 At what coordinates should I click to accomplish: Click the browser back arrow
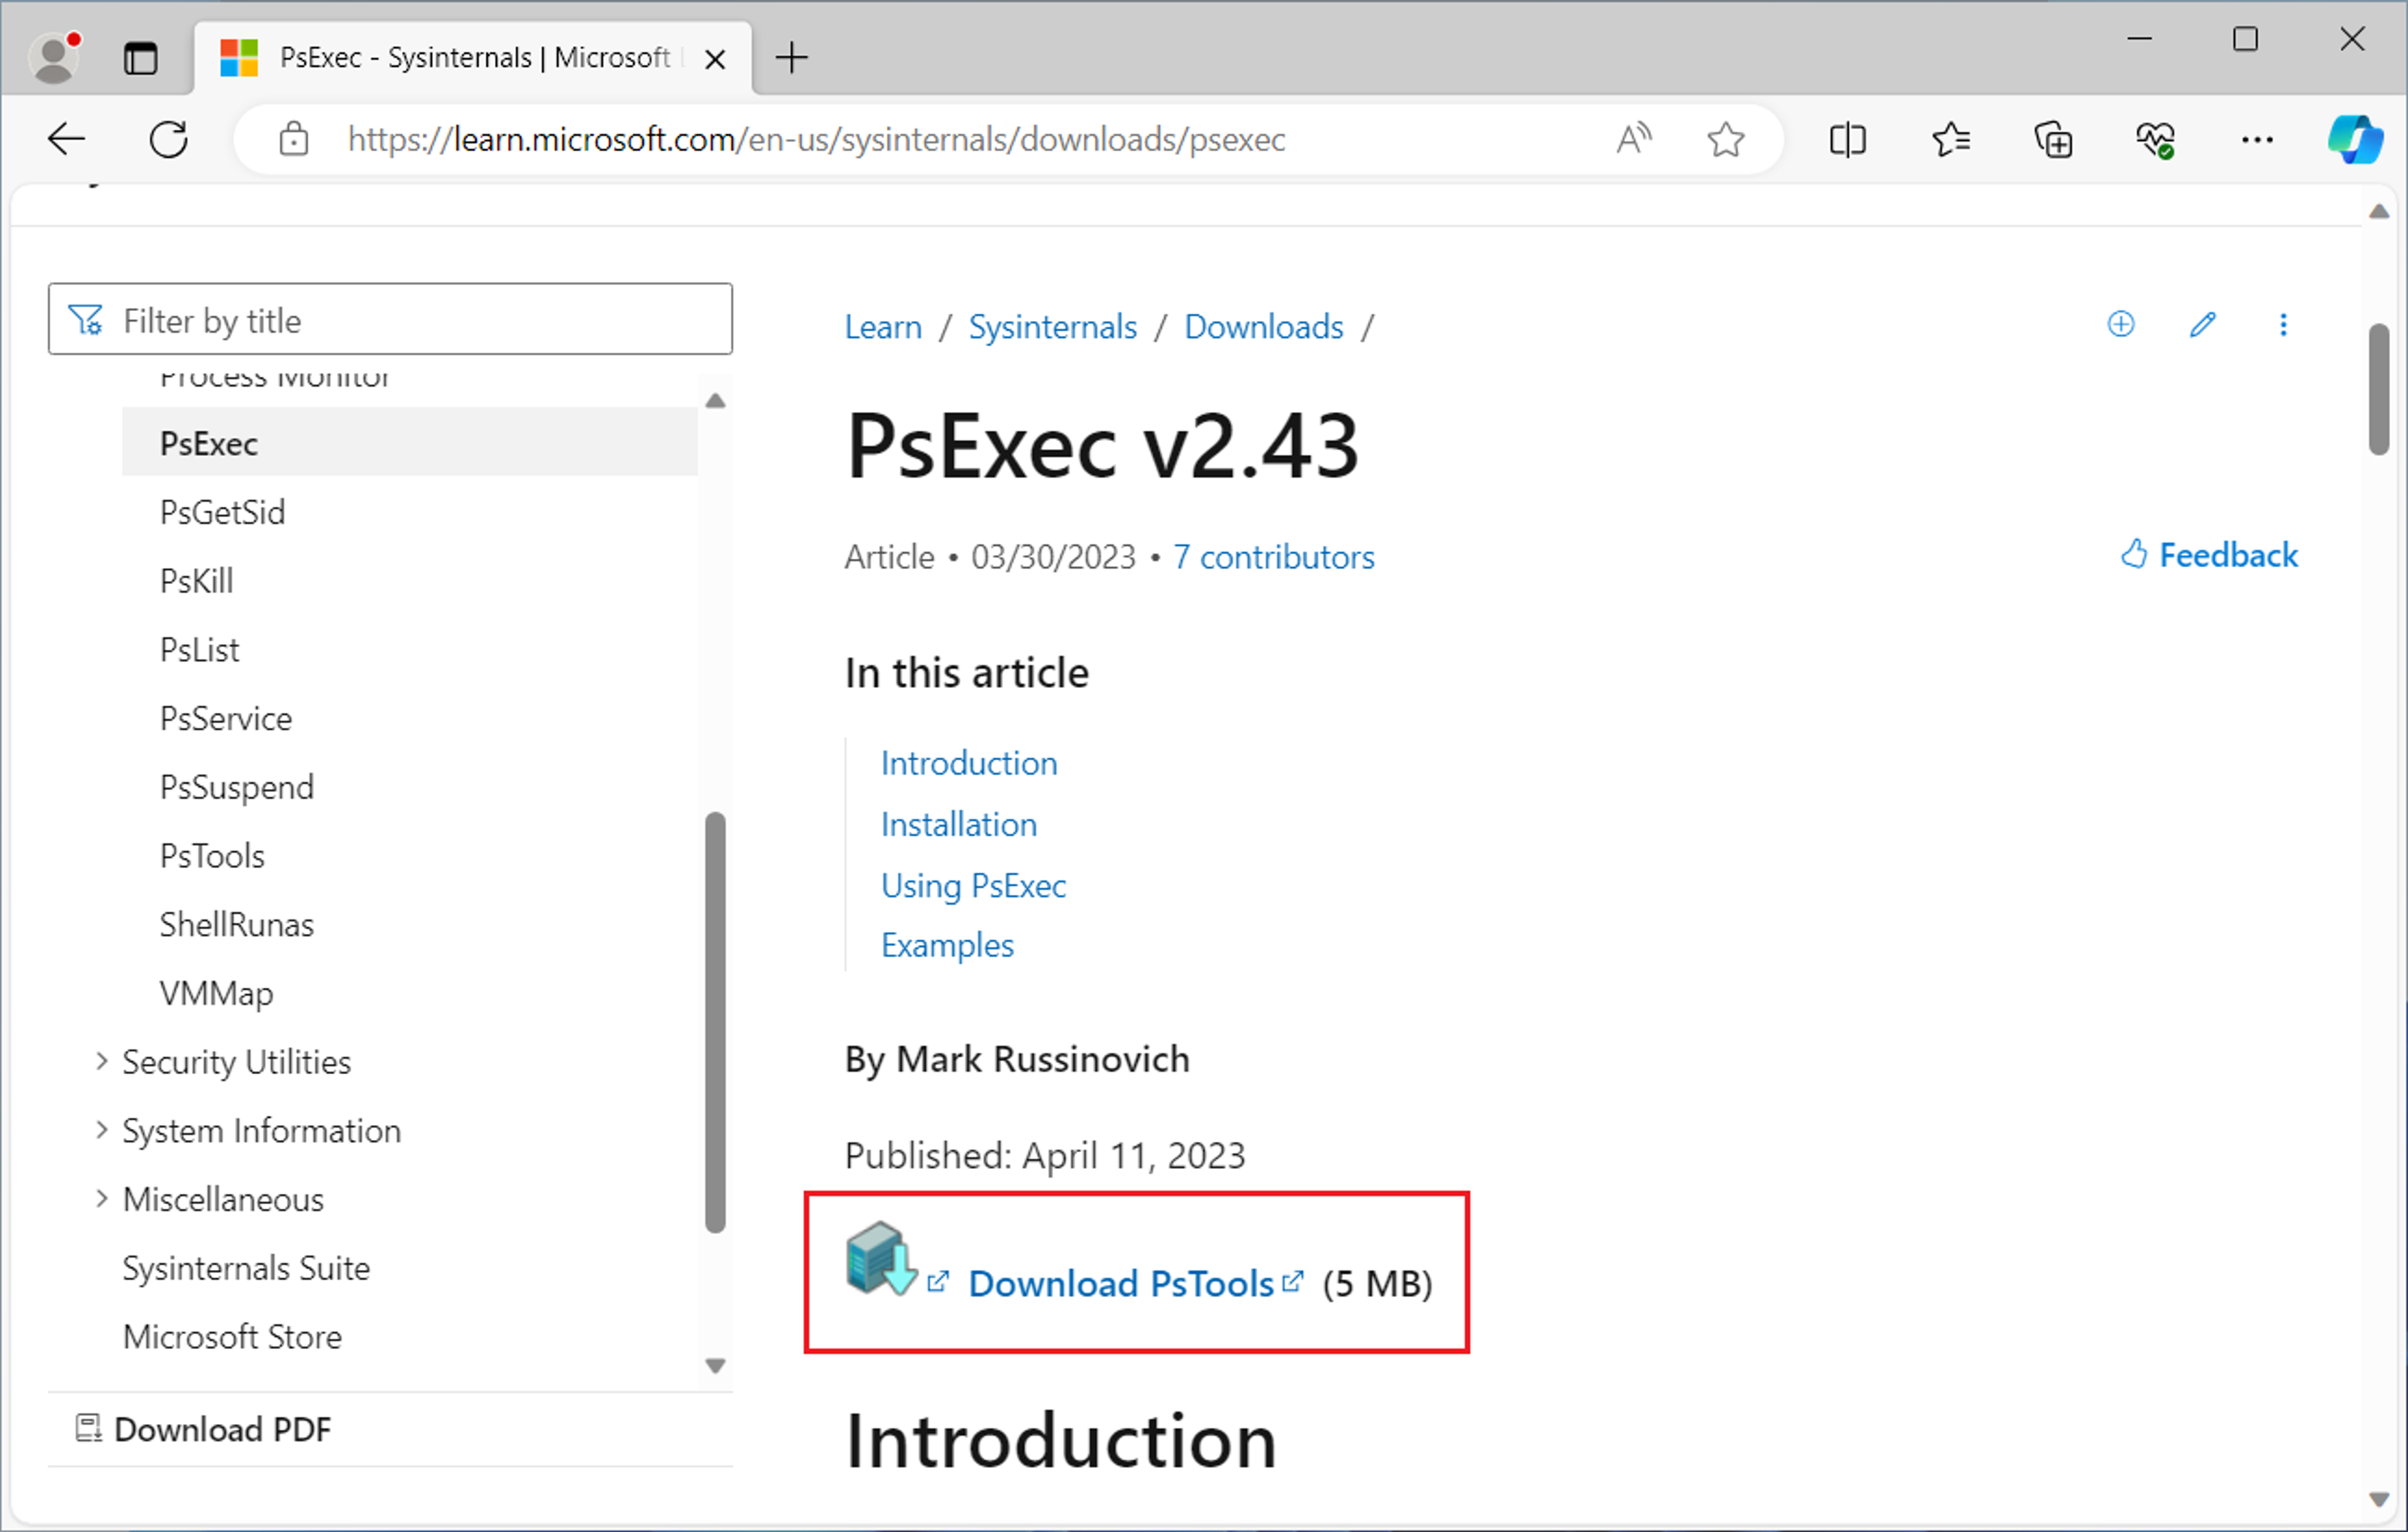click(67, 139)
